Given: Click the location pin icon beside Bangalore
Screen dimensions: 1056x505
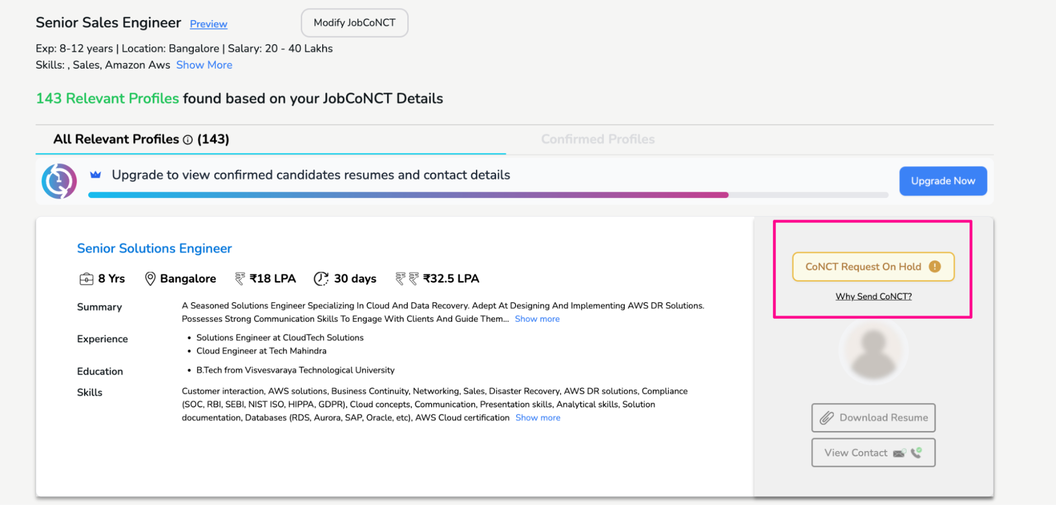Looking at the screenshot, I should pyautogui.click(x=149, y=278).
